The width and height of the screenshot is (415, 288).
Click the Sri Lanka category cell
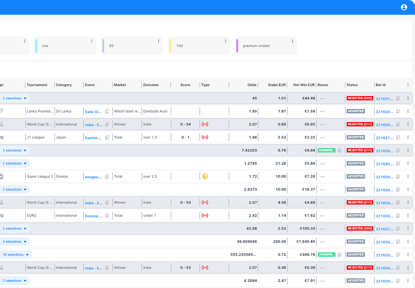[x=64, y=111]
